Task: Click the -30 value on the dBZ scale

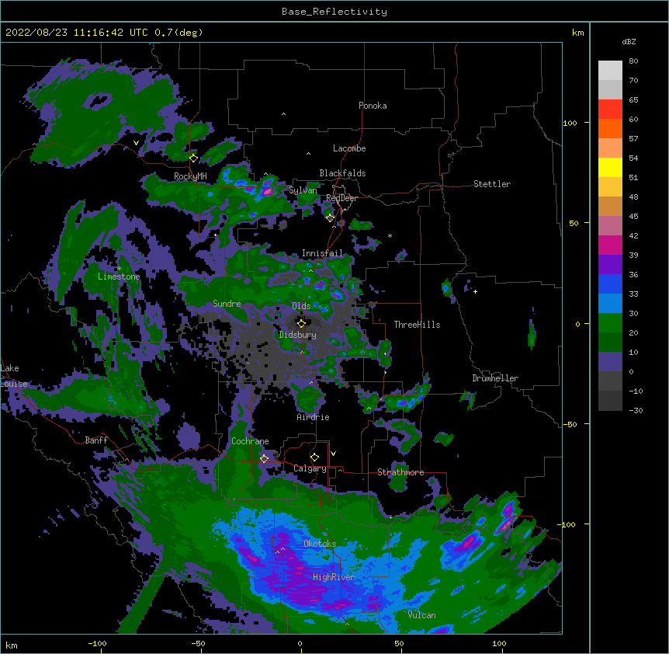Action: click(636, 410)
